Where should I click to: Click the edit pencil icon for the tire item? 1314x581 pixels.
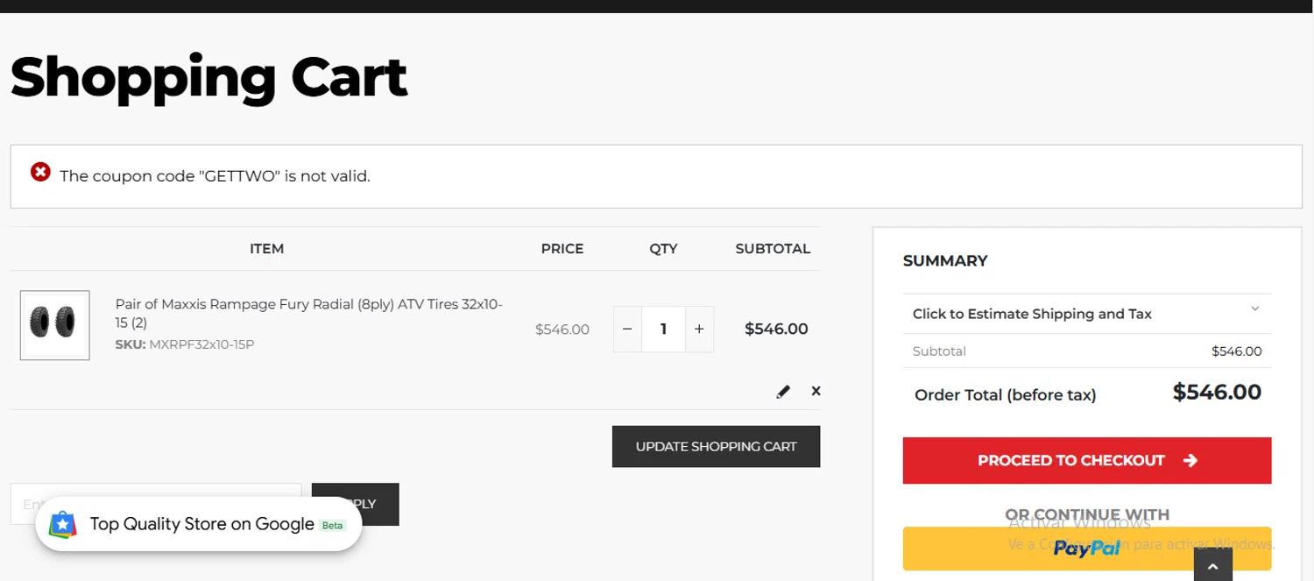click(x=783, y=392)
